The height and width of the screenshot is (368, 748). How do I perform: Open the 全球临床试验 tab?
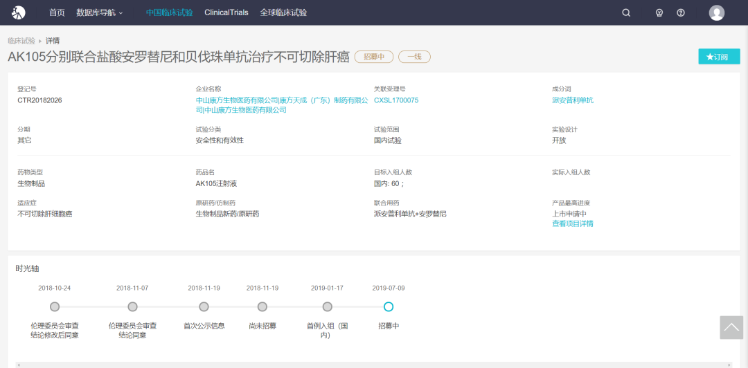tap(283, 13)
